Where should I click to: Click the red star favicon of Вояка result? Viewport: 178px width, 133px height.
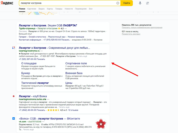click(x=13, y=96)
